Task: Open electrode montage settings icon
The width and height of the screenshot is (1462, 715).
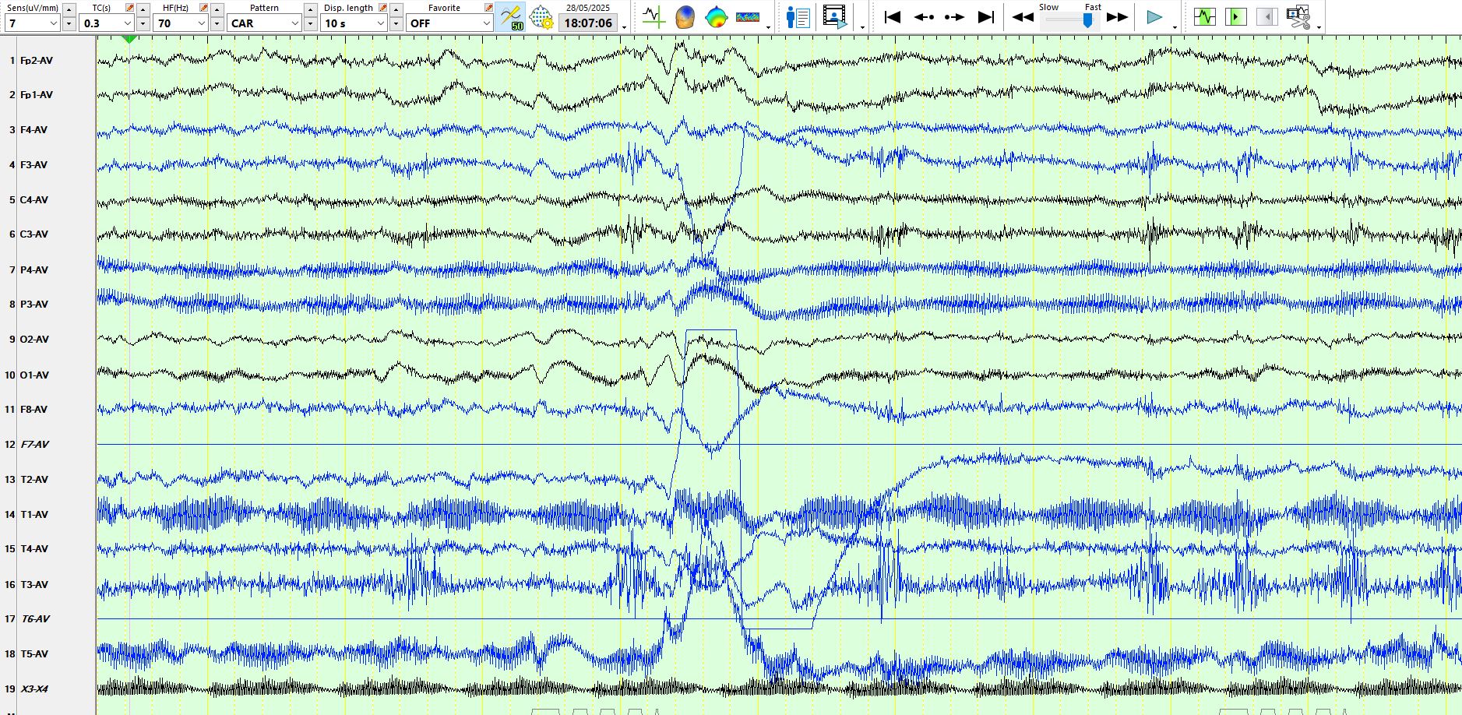Action: pyautogui.click(x=541, y=16)
